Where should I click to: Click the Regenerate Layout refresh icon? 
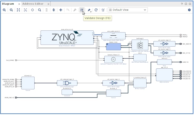pos(96,10)
